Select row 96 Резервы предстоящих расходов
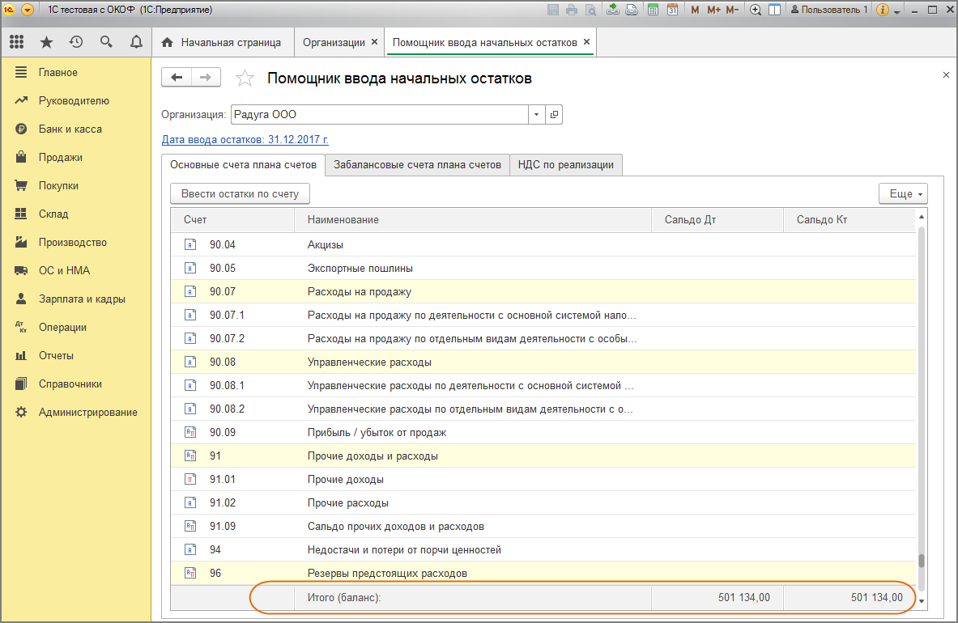 tap(543, 573)
